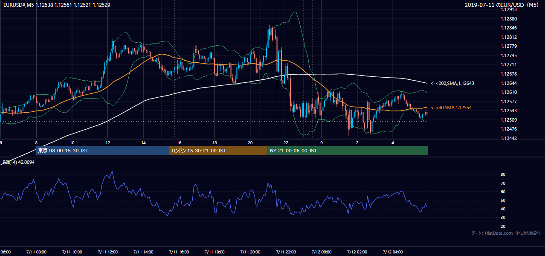Click price axis value 1.12442

pos(509,138)
